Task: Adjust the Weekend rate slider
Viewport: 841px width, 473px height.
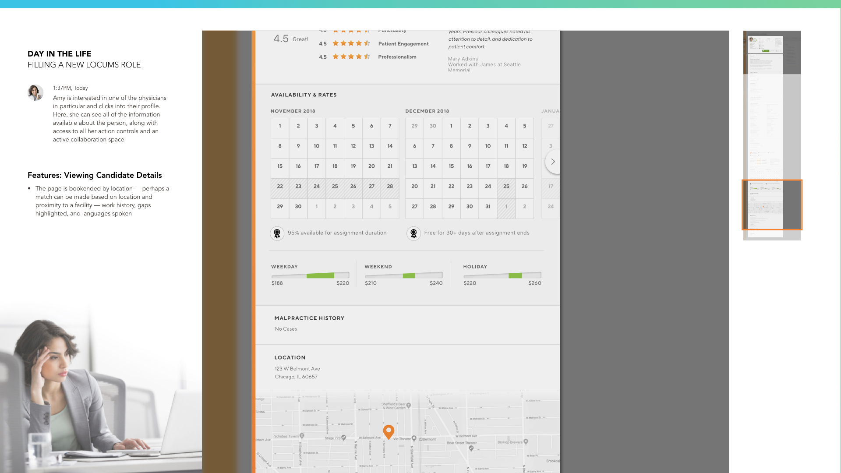Action: (x=403, y=275)
